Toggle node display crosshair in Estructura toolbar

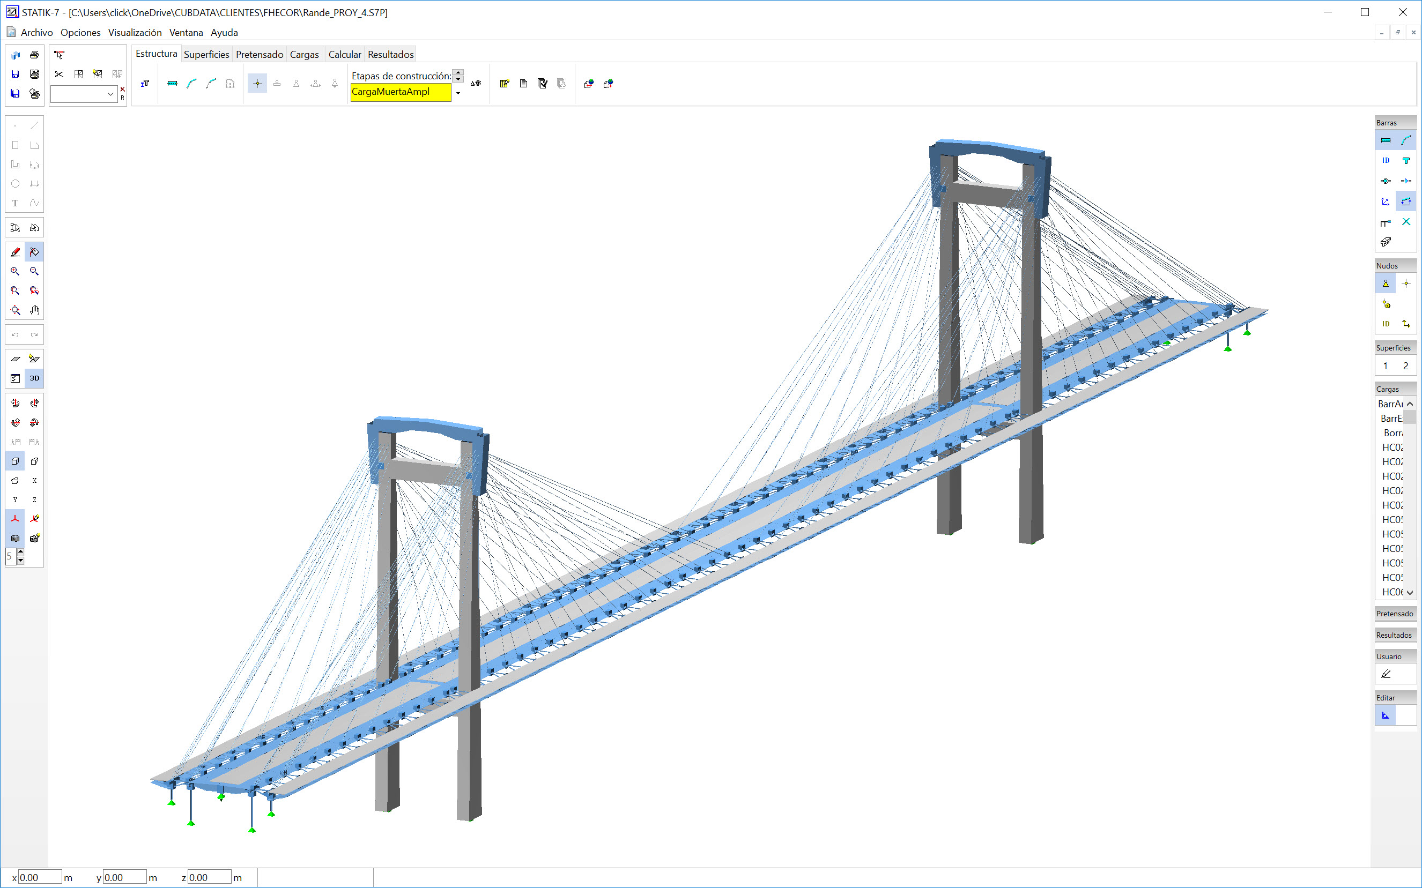[x=257, y=84]
